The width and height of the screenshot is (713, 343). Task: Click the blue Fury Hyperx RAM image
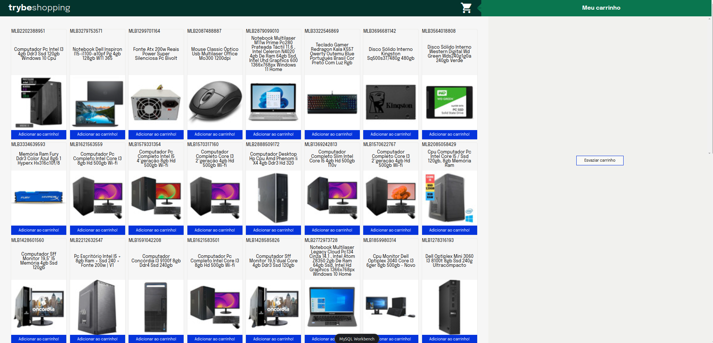(39, 198)
